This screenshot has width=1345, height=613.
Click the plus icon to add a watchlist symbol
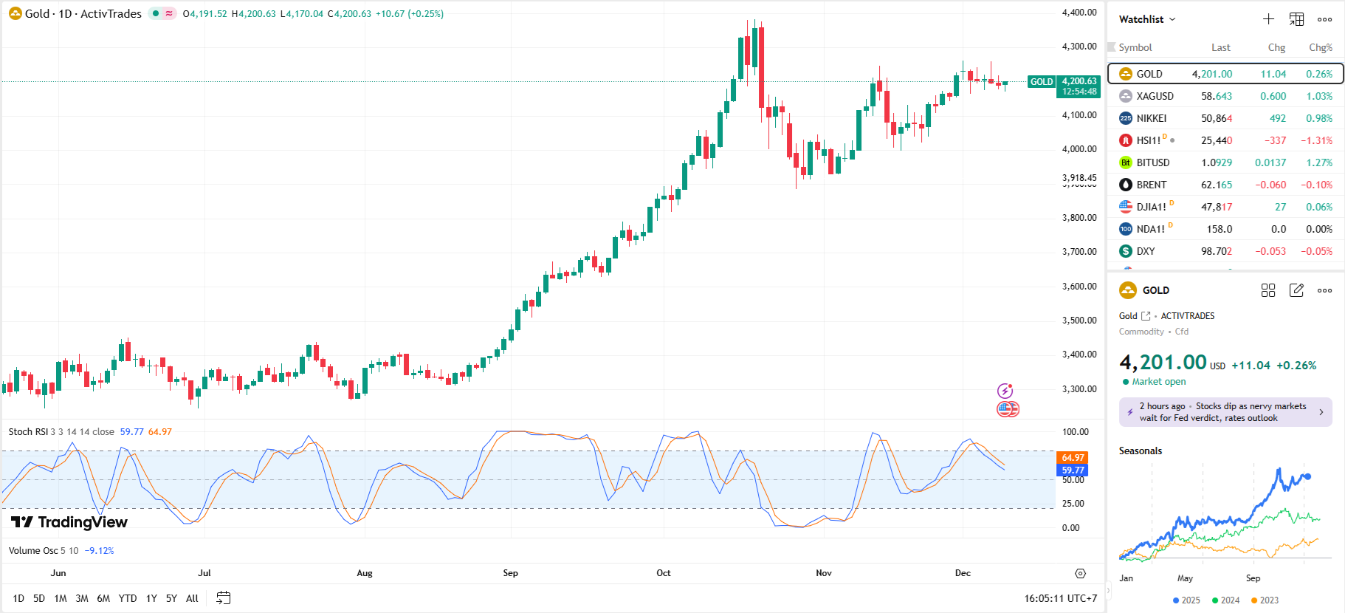[x=1268, y=19]
